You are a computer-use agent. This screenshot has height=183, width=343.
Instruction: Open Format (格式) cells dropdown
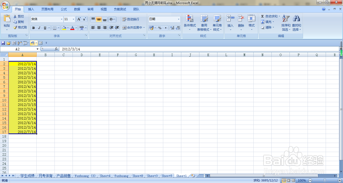pos(252,23)
